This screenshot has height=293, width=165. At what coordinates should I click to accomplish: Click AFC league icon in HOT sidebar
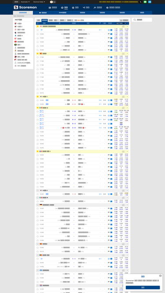click(x=15, y=66)
